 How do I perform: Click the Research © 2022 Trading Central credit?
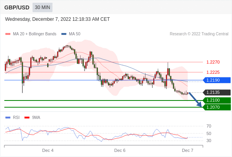pos(199,34)
